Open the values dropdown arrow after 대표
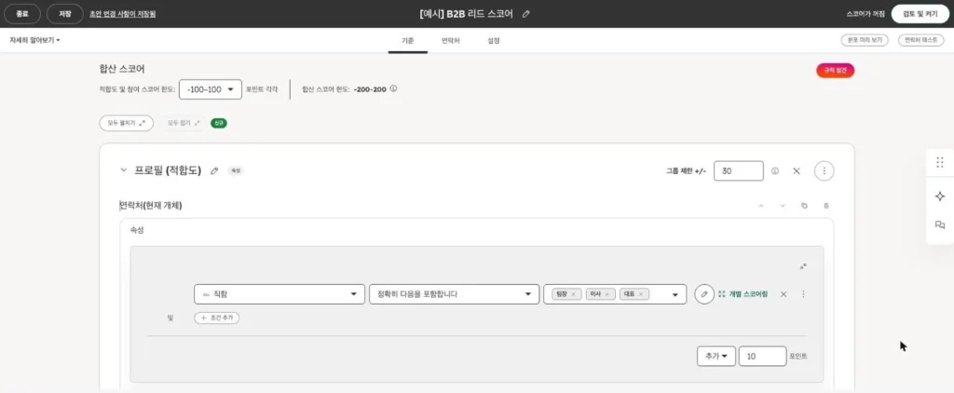 pos(675,294)
